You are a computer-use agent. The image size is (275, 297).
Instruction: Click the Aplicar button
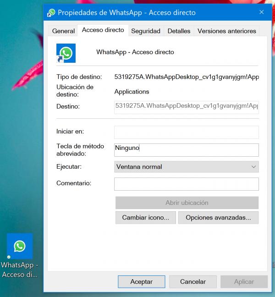pos(244,282)
